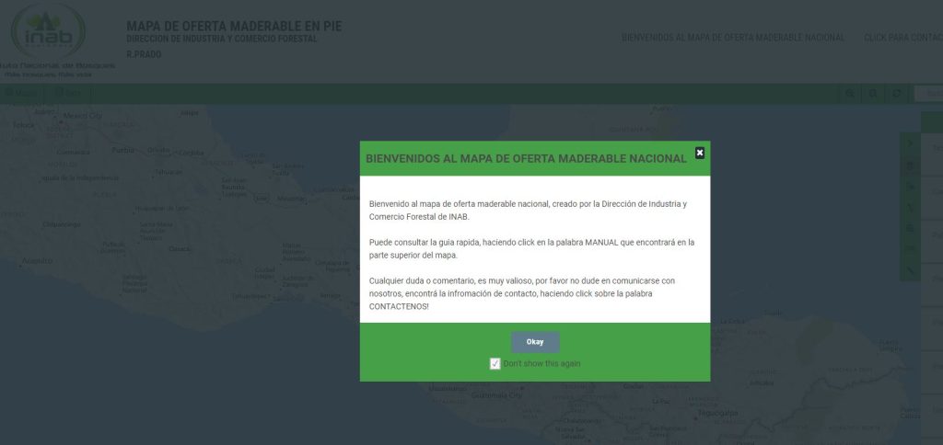Collapse the side panel with the arrow icon
The width and height of the screenshot is (943, 445).
[x=911, y=144]
